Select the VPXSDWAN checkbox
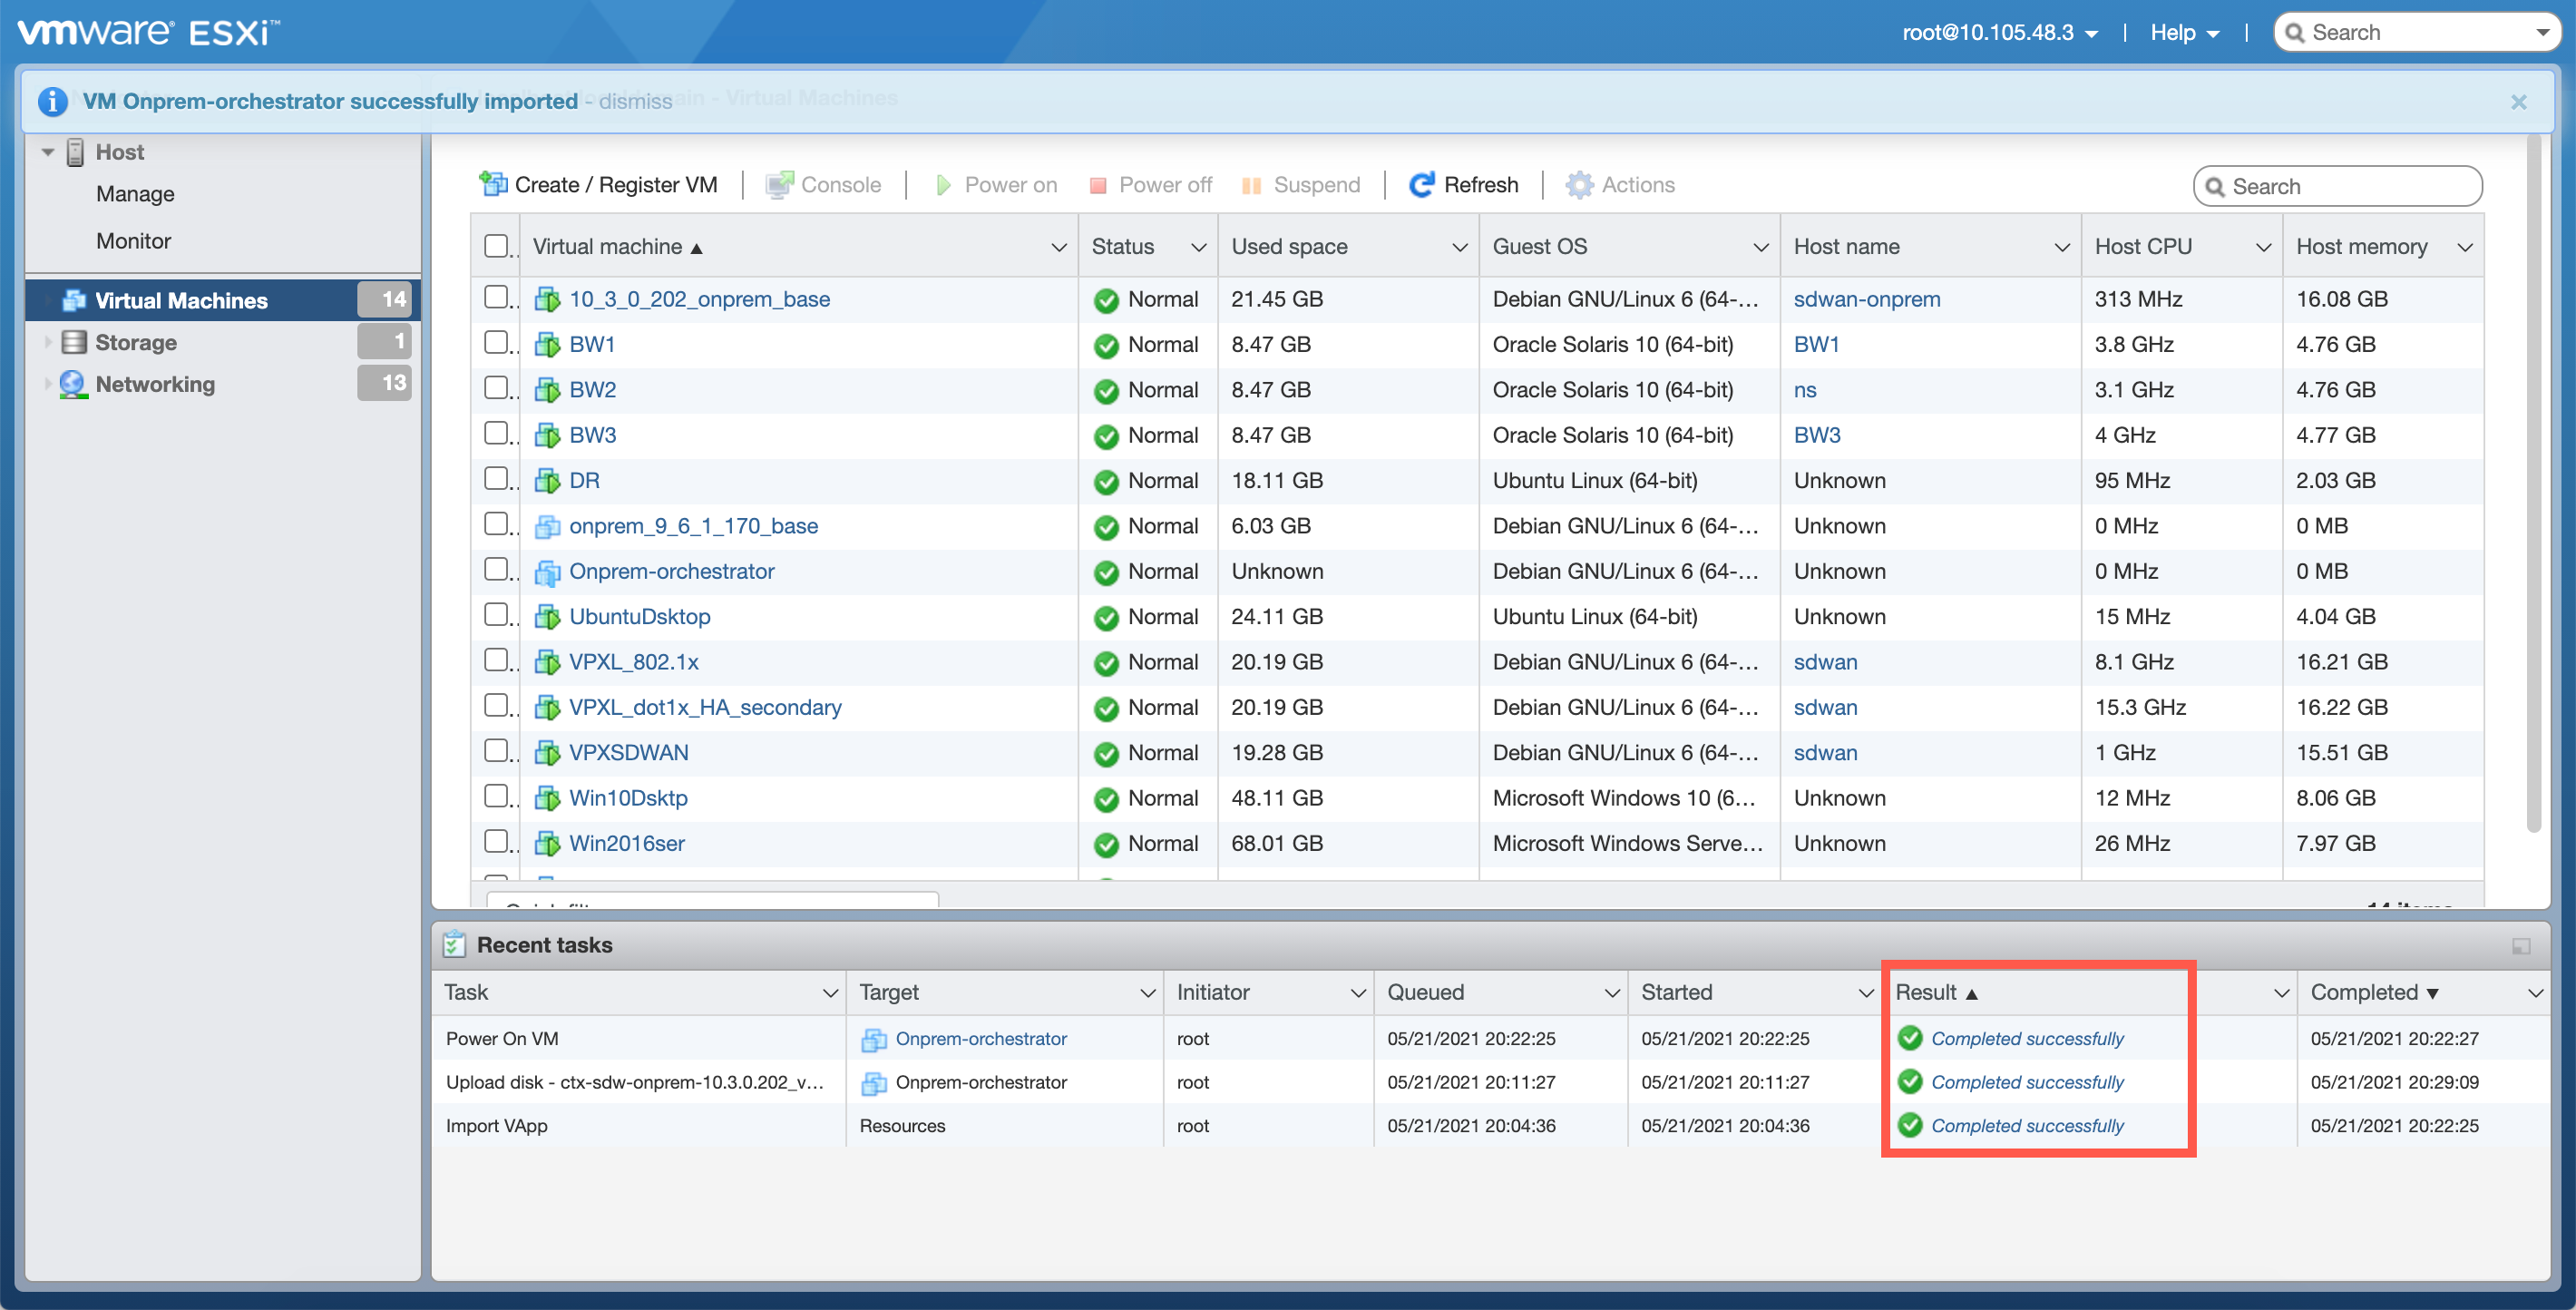The height and width of the screenshot is (1310, 2576). tap(496, 750)
